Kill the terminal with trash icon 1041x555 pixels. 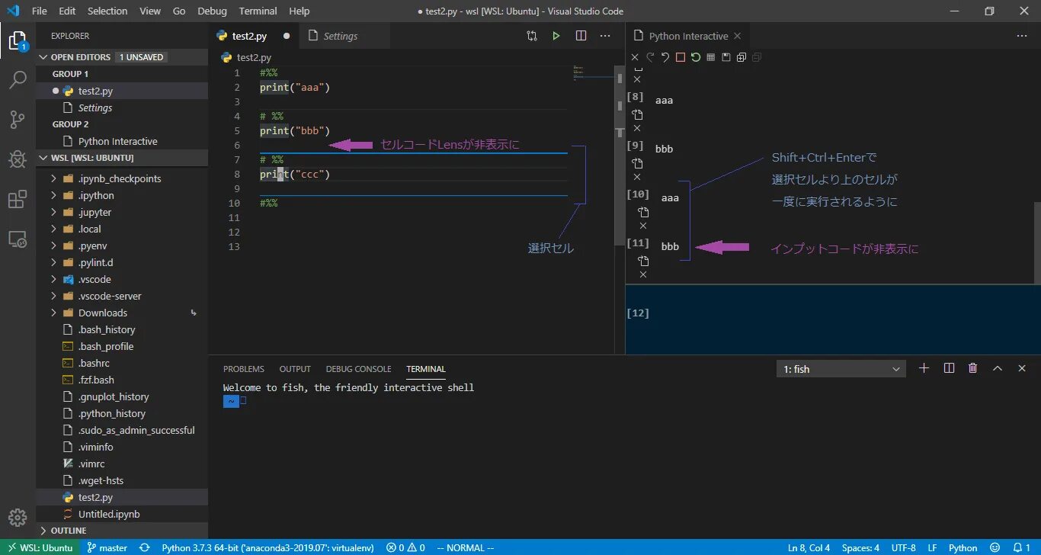pyautogui.click(x=973, y=368)
